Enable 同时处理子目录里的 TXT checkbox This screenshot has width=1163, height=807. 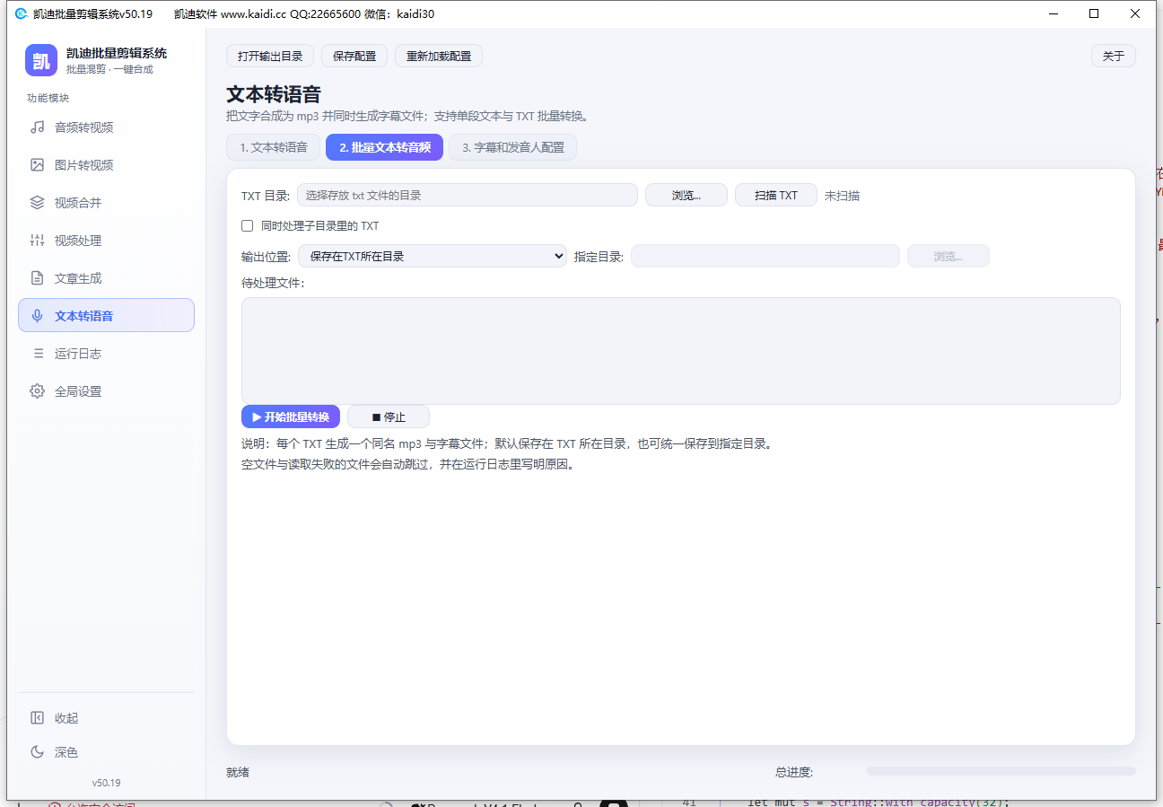[x=247, y=226]
